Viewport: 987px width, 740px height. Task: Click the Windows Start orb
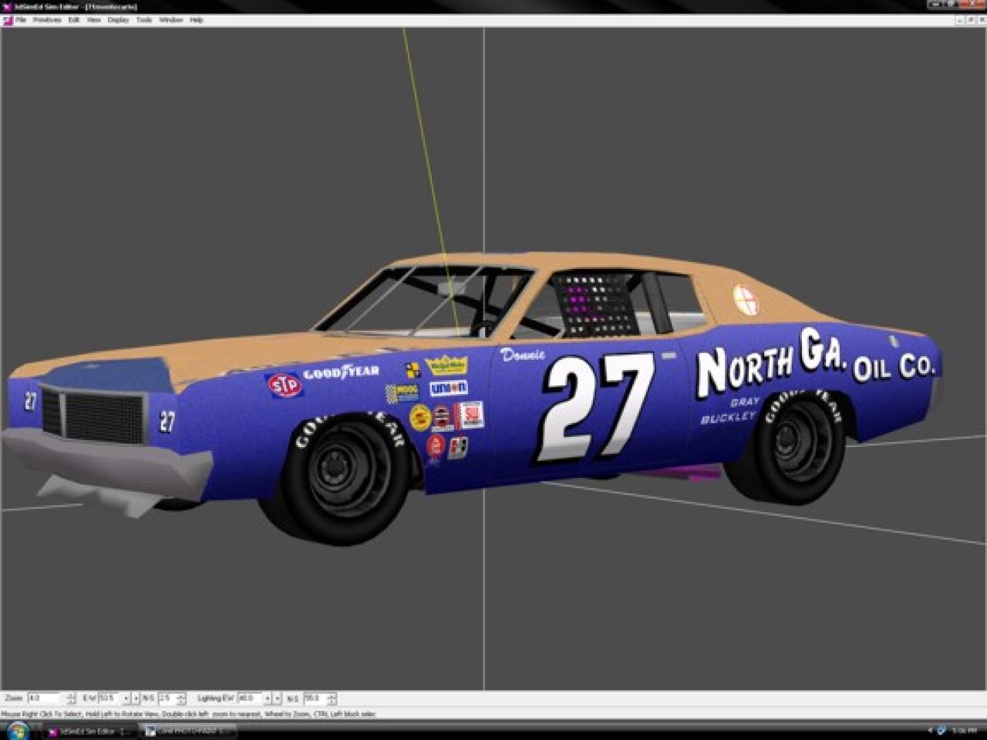point(17,730)
